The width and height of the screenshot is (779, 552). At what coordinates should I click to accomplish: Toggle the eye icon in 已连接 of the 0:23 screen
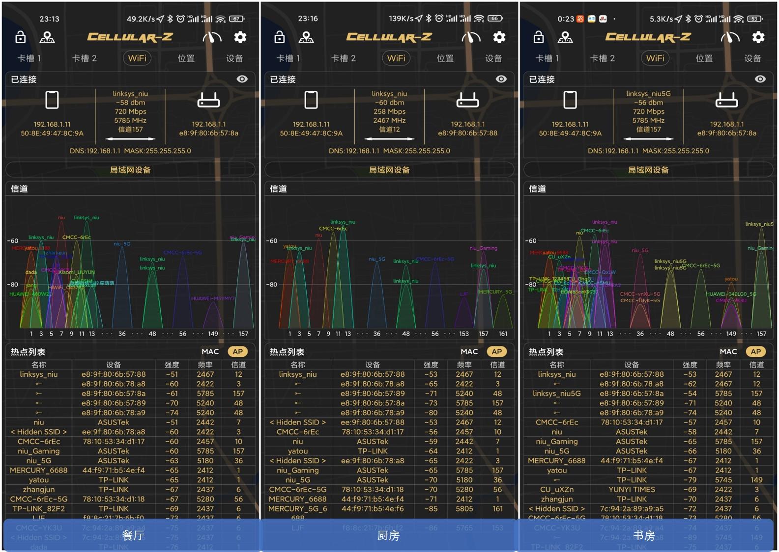coord(760,79)
